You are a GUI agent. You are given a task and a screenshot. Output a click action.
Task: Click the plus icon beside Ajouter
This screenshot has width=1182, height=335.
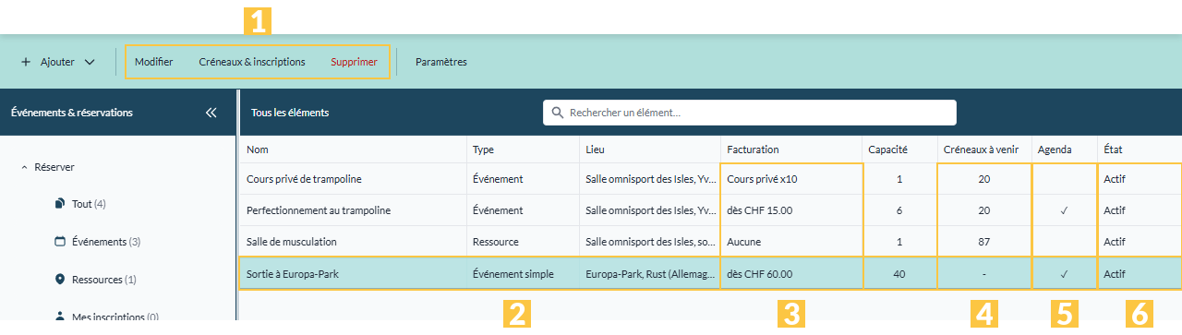click(x=26, y=62)
